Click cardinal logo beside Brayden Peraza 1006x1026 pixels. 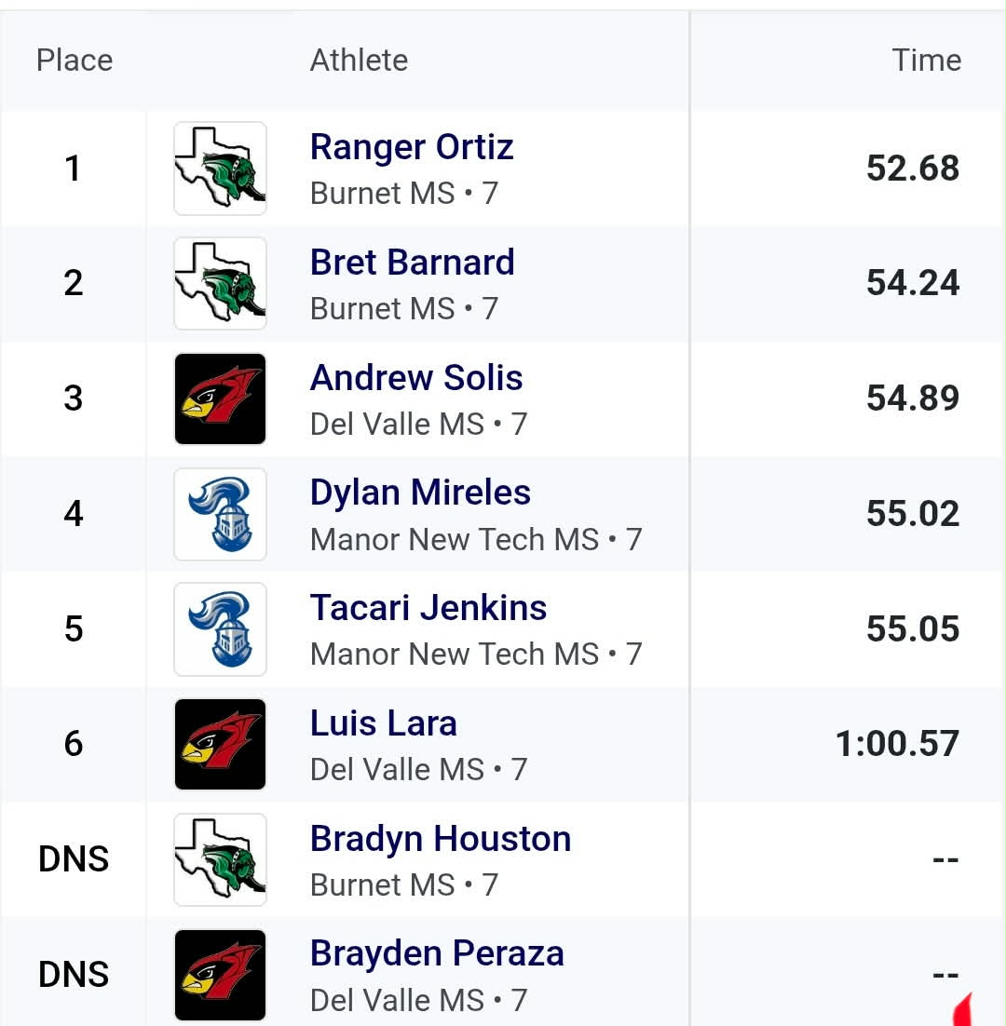pyautogui.click(x=221, y=975)
